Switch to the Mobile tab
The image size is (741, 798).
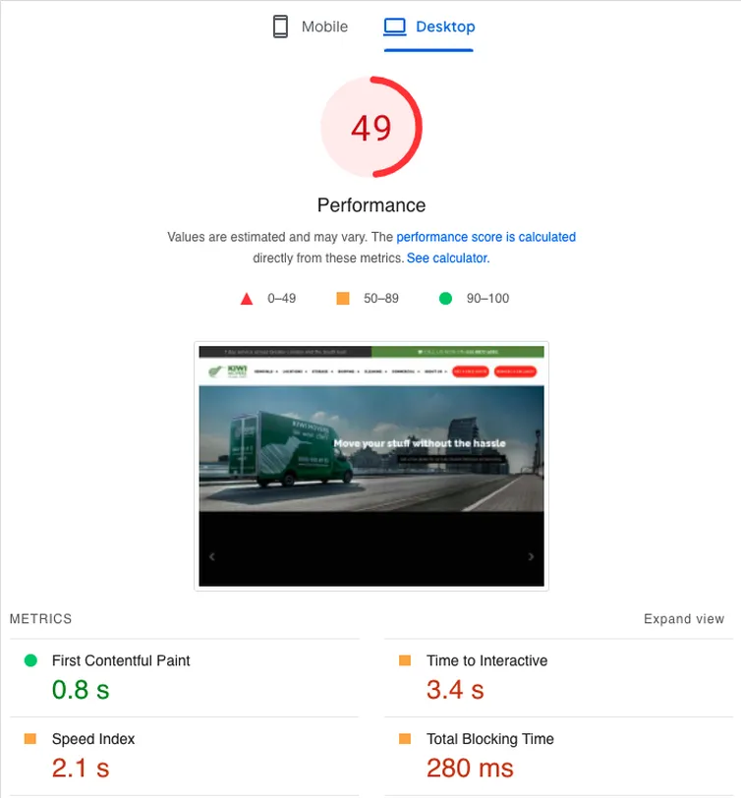311,27
